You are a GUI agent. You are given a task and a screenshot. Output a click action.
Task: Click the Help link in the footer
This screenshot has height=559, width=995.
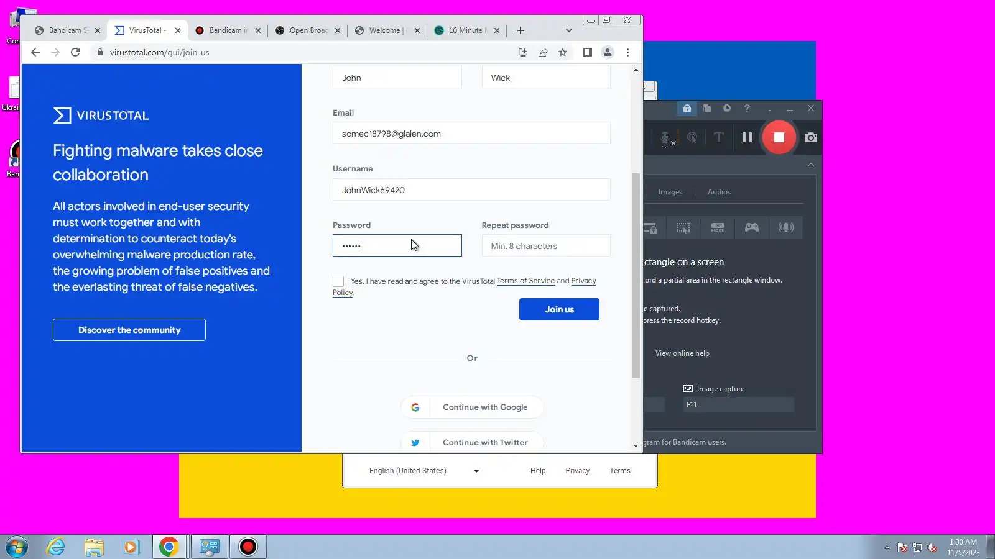(x=538, y=471)
